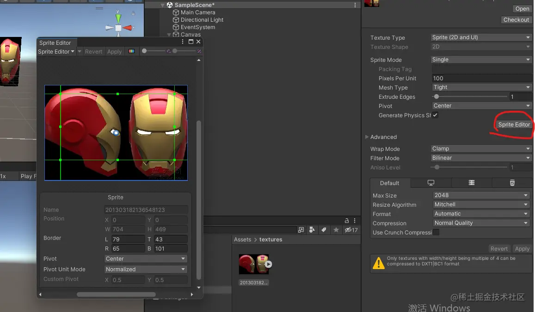The width and height of the screenshot is (535, 312).
Task: Click Apply in the Inspector
Action: (522, 249)
